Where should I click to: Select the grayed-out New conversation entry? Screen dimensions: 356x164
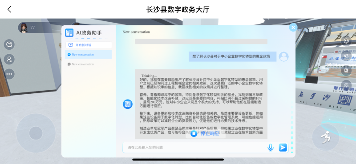88,64
